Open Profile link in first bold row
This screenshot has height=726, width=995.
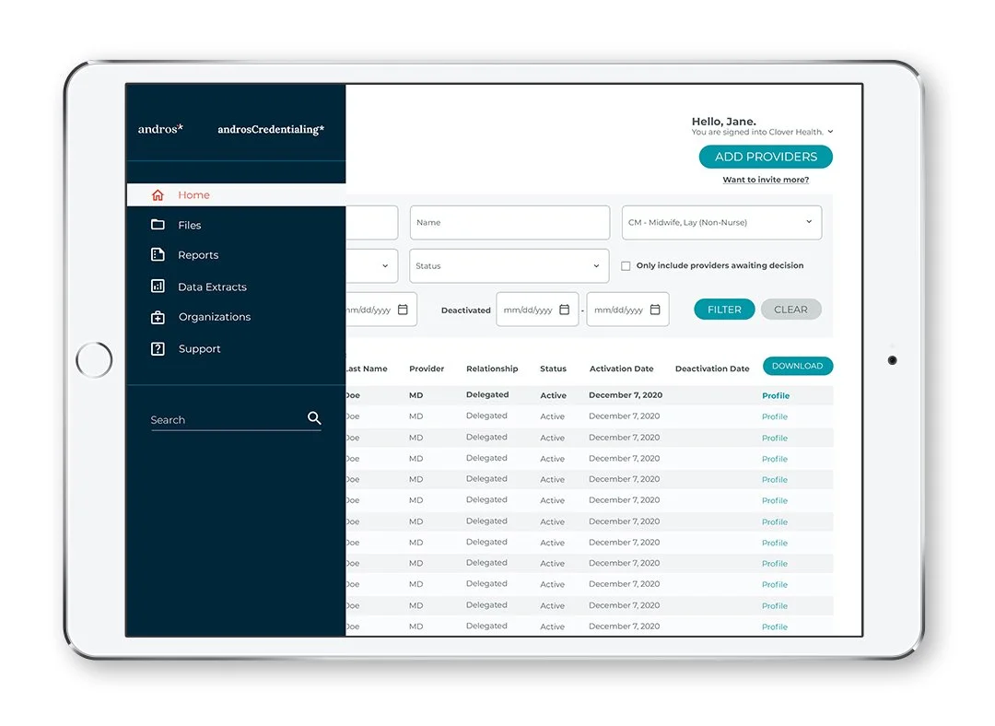776,395
